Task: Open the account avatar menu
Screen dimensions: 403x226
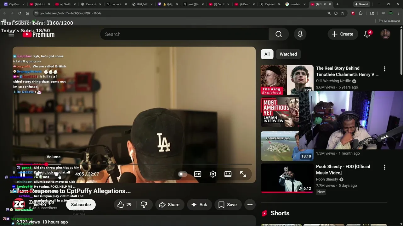Action: point(385,34)
